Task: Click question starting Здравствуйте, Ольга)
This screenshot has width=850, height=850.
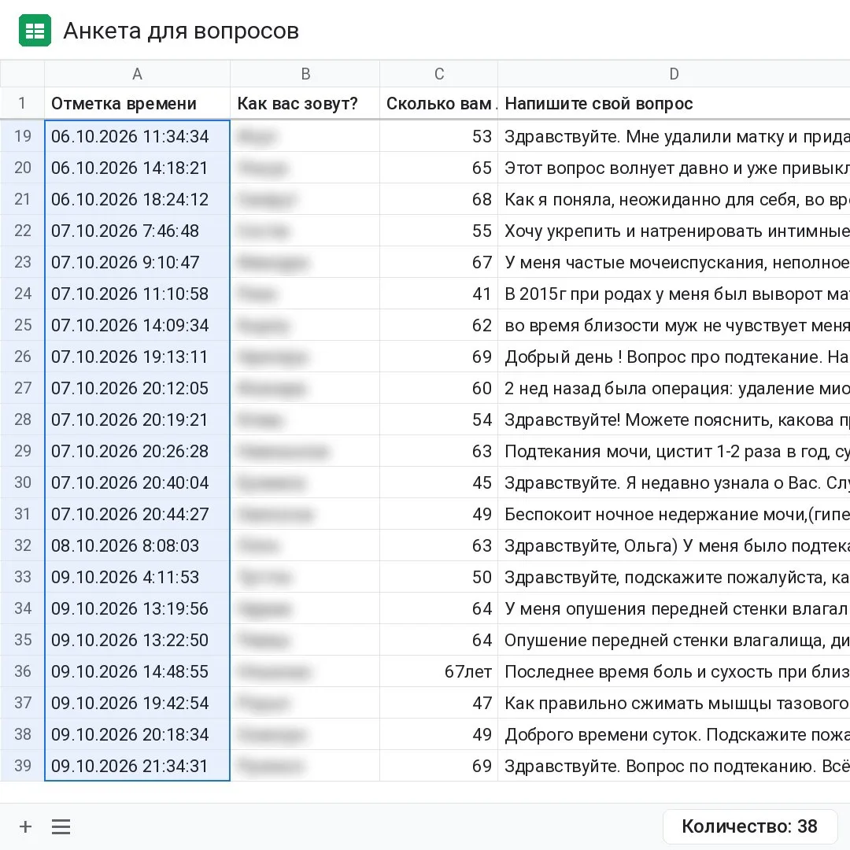Action: (x=674, y=545)
